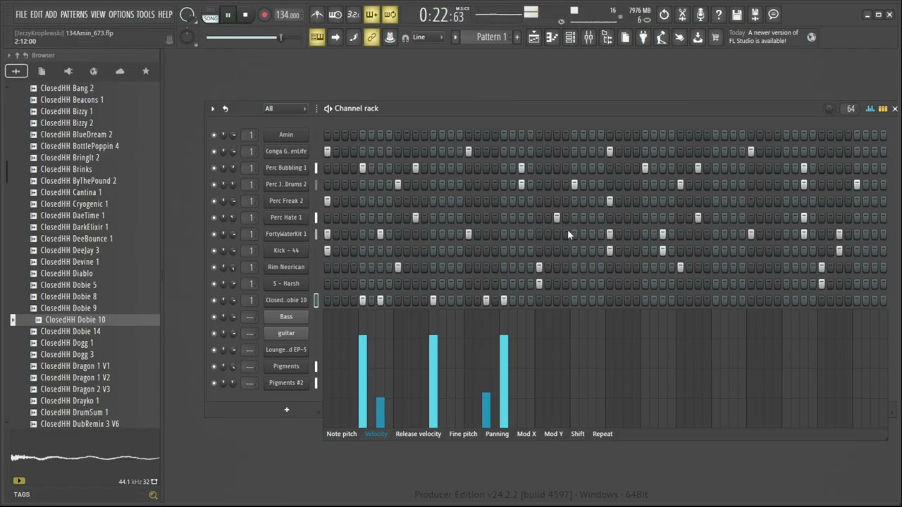Open the plugin picker plug icon

click(643, 37)
